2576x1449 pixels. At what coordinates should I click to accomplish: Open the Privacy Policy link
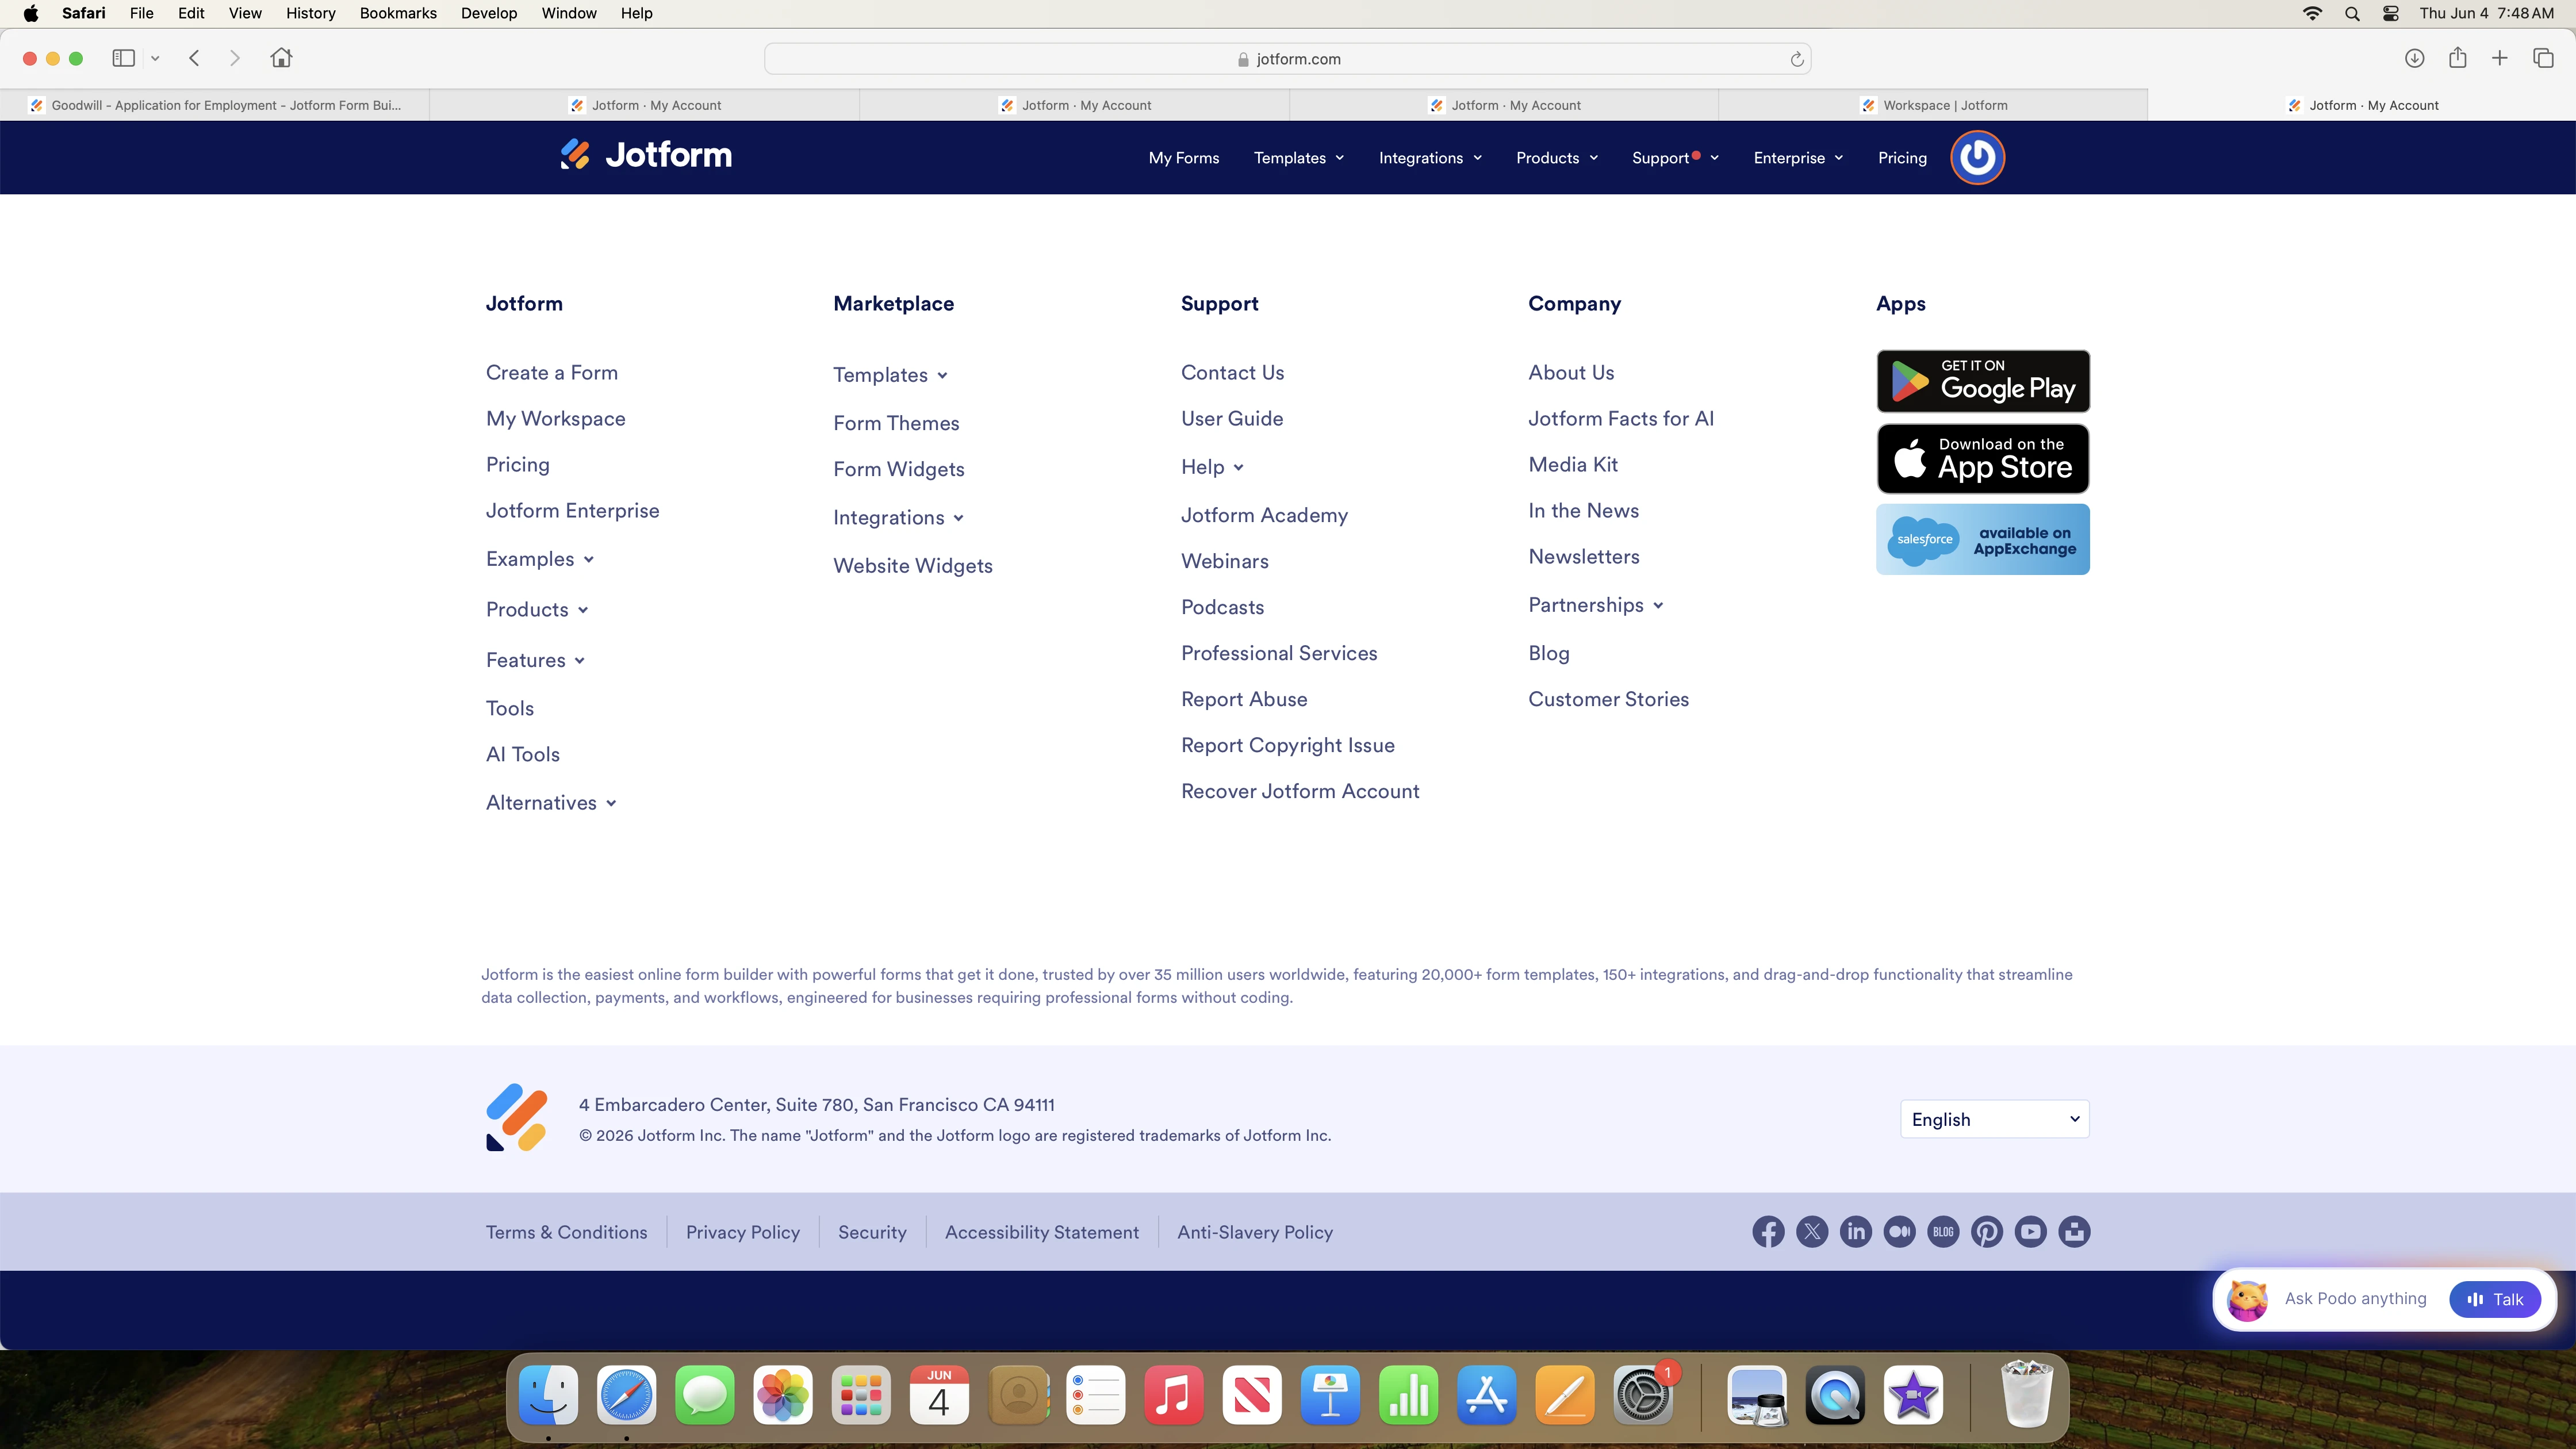[x=743, y=1233]
